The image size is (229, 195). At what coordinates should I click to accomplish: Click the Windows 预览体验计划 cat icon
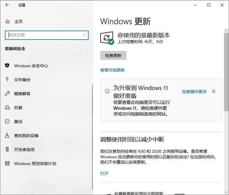(7, 163)
